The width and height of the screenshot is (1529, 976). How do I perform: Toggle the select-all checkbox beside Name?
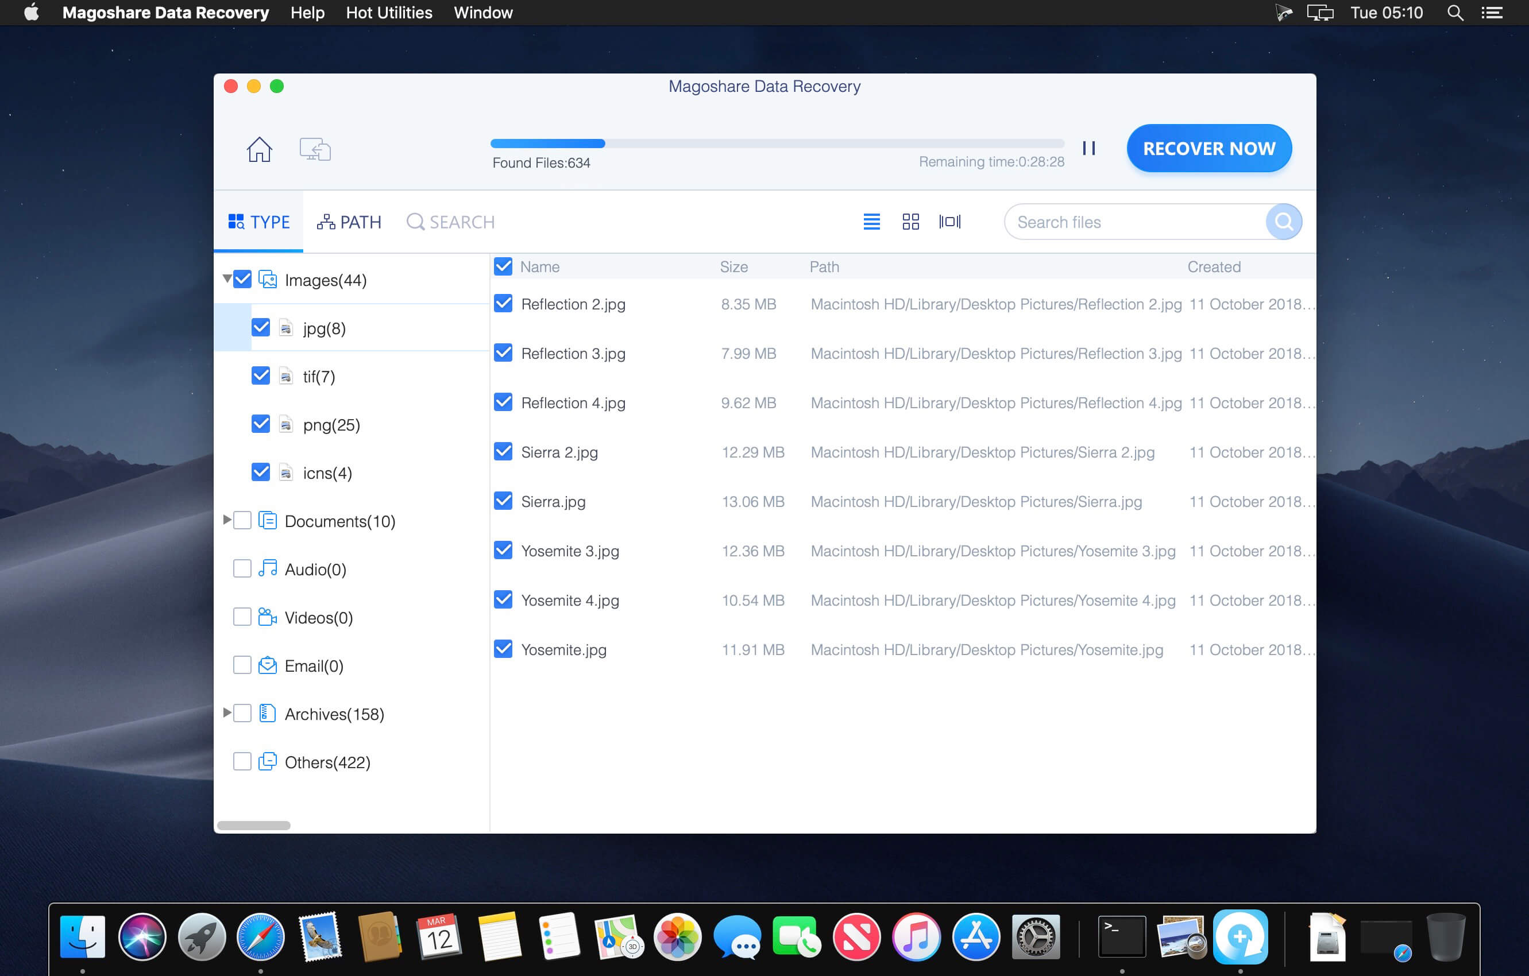point(503,266)
